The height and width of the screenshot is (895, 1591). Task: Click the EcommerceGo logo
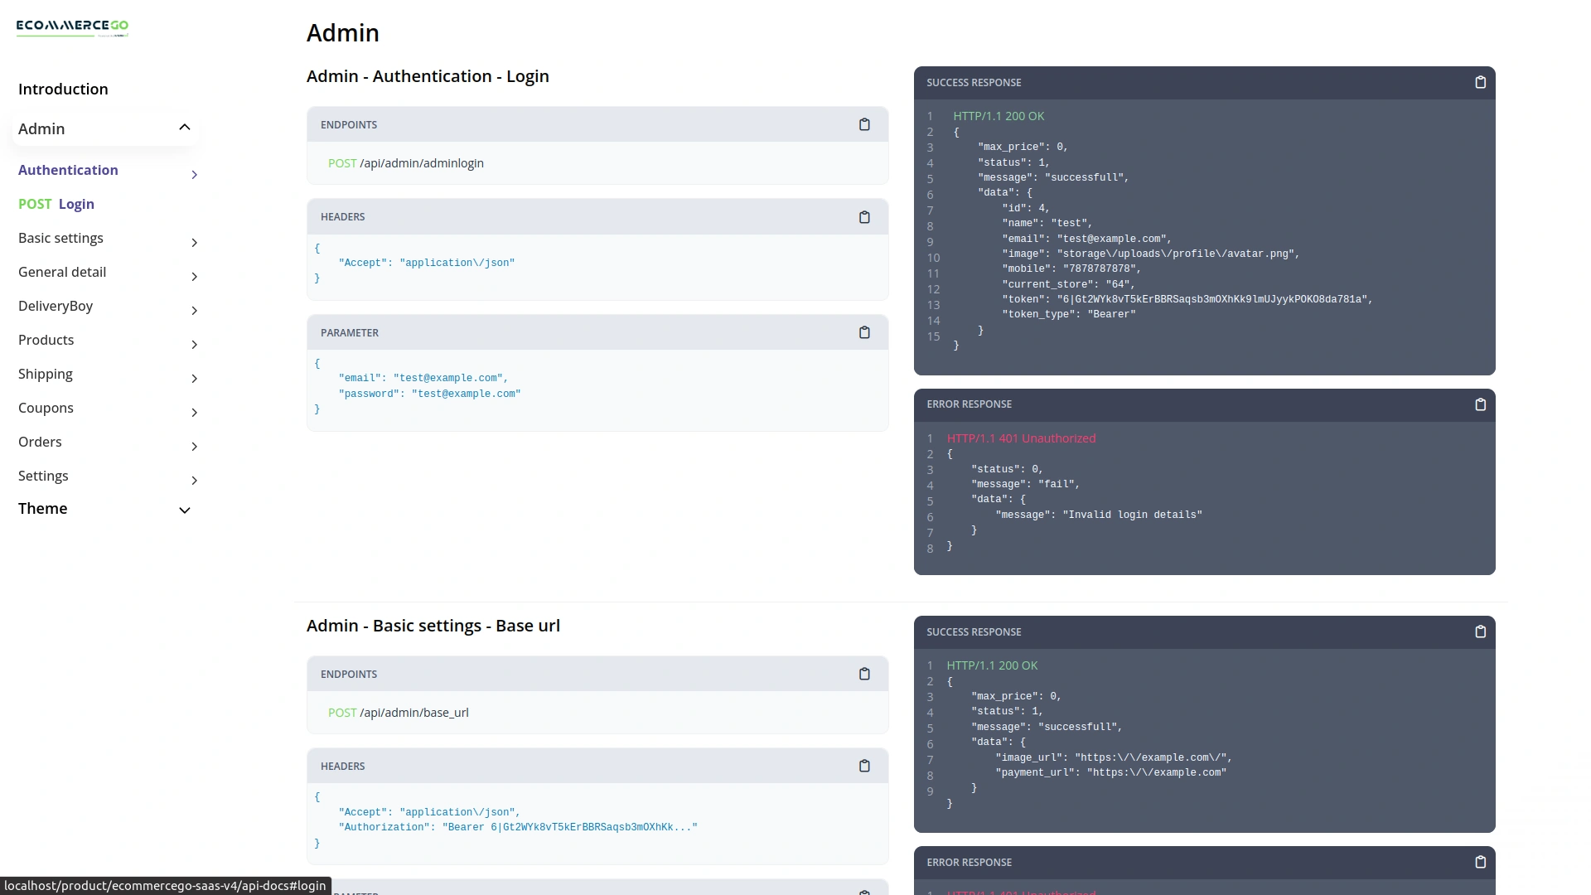click(72, 27)
